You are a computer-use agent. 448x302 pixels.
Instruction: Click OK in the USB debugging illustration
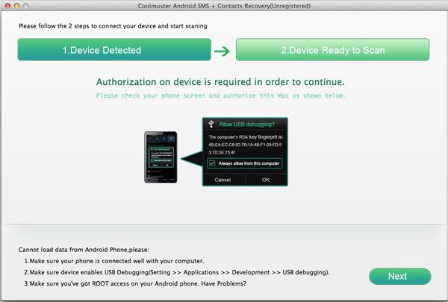[x=266, y=180]
